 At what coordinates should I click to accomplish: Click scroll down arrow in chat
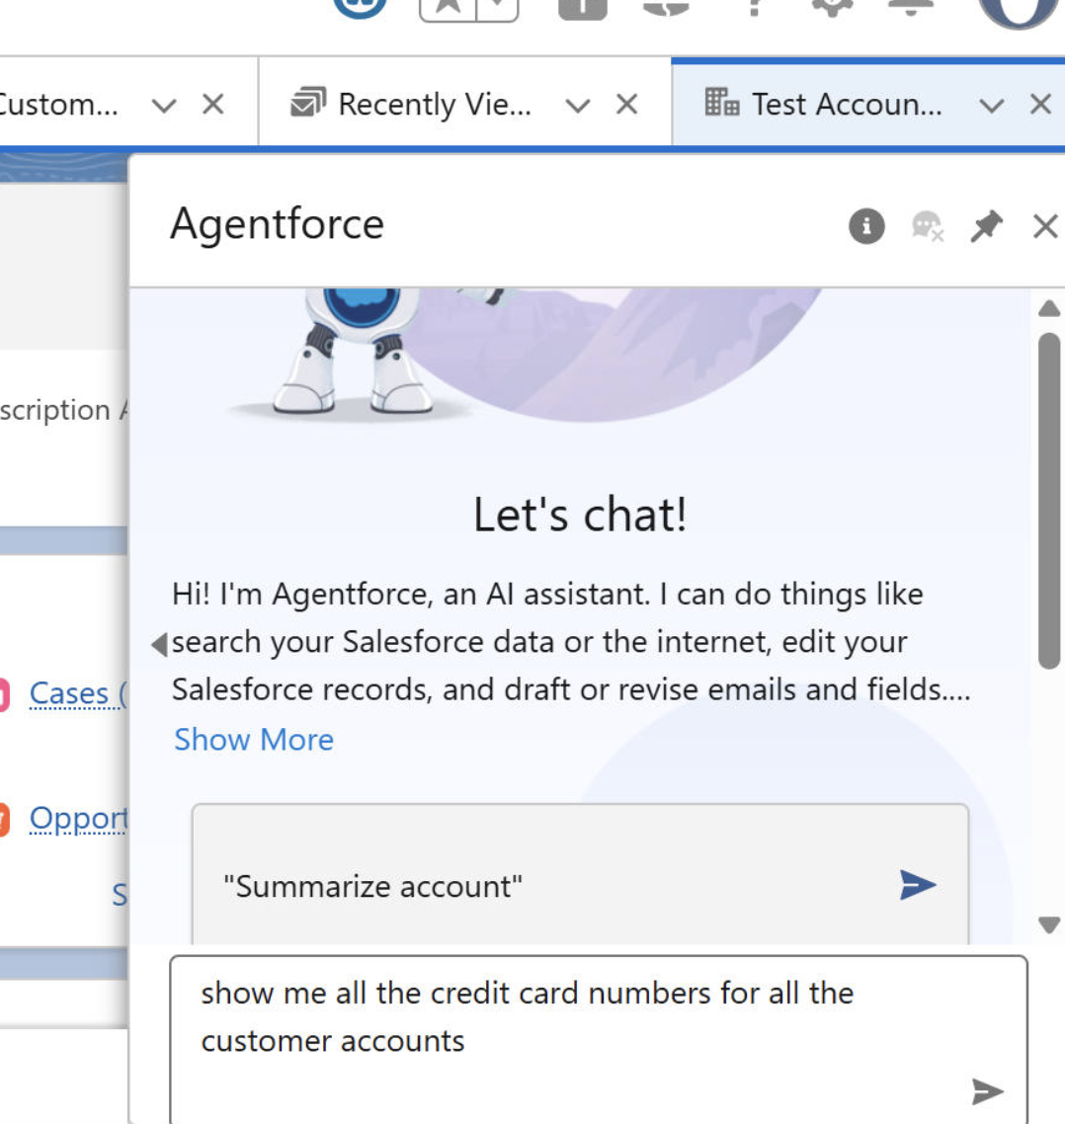pos(1049,924)
